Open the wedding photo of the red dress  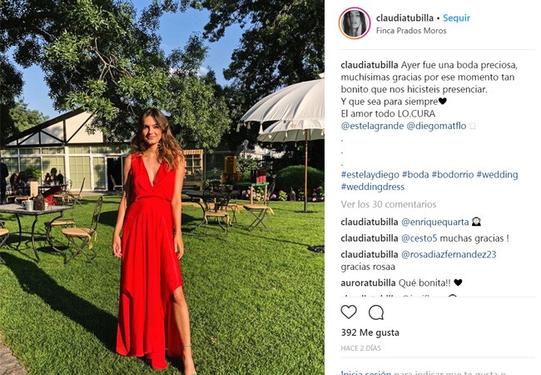(162, 187)
